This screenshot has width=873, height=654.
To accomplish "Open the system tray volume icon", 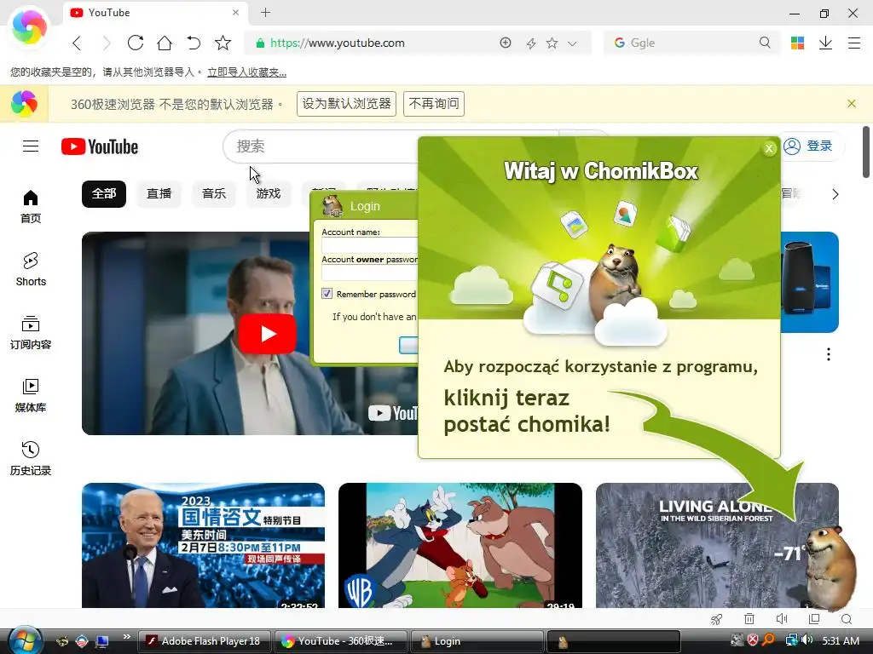I will coord(807,640).
